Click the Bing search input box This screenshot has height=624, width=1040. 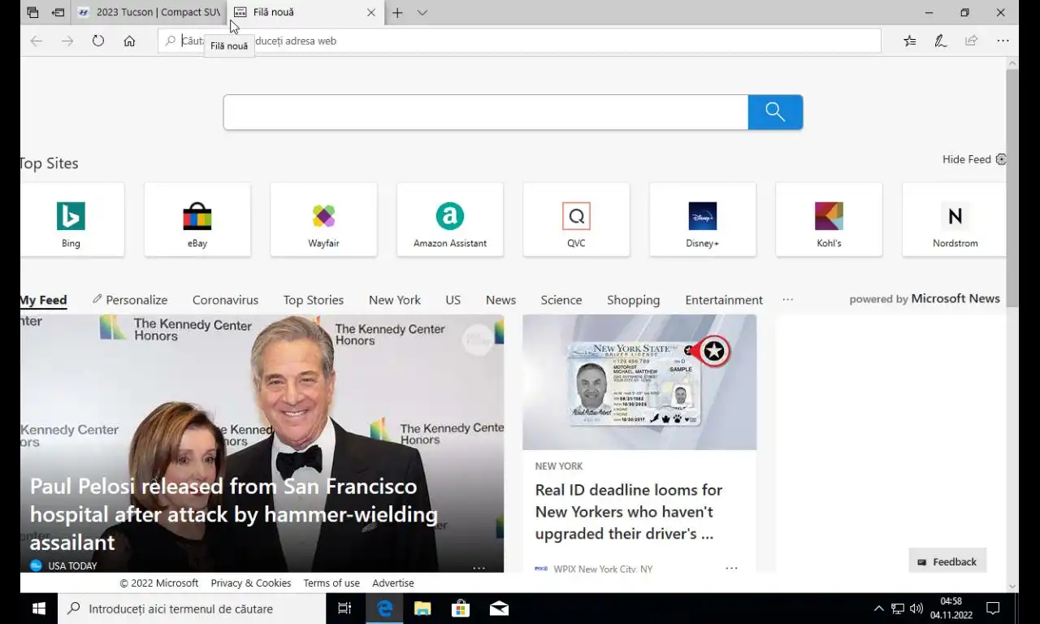click(486, 112)
